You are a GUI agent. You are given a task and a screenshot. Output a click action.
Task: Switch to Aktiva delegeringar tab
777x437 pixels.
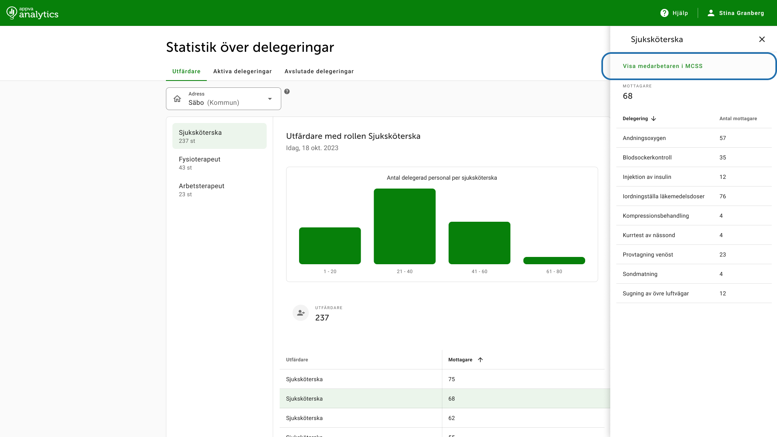[x=242, y=71]
